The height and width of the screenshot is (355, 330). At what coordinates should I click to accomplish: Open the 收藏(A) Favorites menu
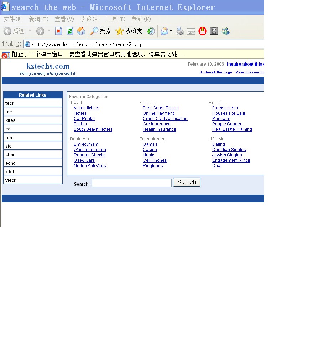(90, 20)
